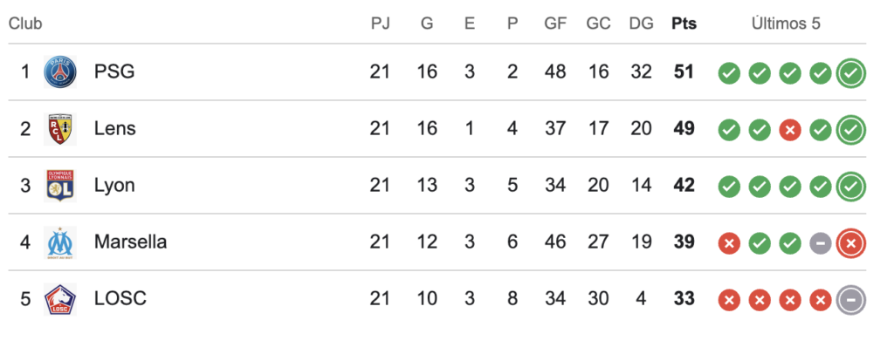The image size is (894, 354).
Task: Open the Marsella team name link
Action: (x=130, y=242)
